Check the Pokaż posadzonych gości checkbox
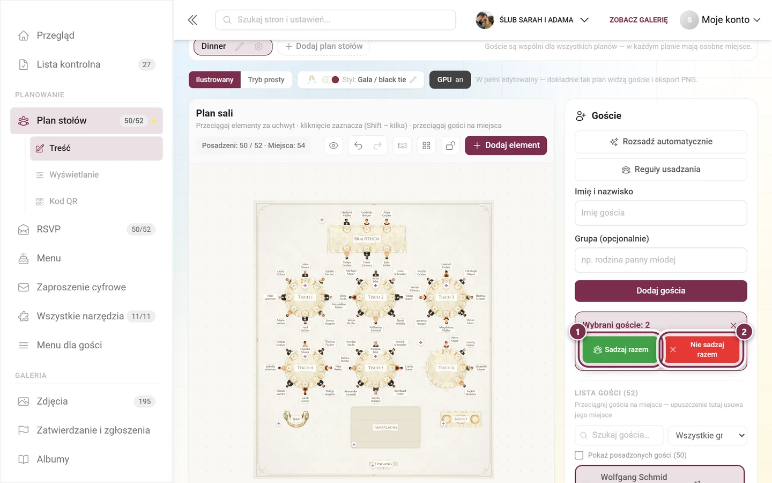The image size is (772, 483). coord(579,455)
